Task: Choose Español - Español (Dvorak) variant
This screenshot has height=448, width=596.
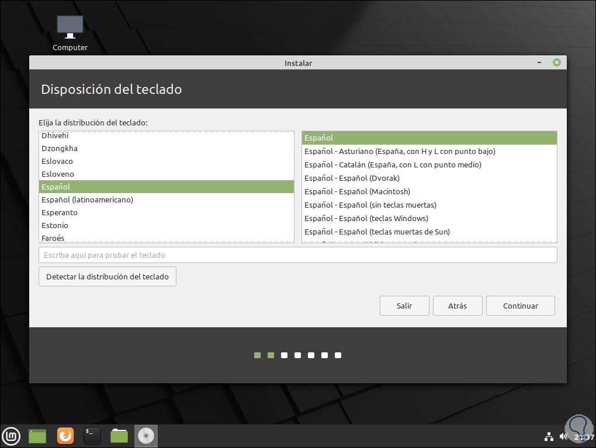Action: (x=351, y=178)
